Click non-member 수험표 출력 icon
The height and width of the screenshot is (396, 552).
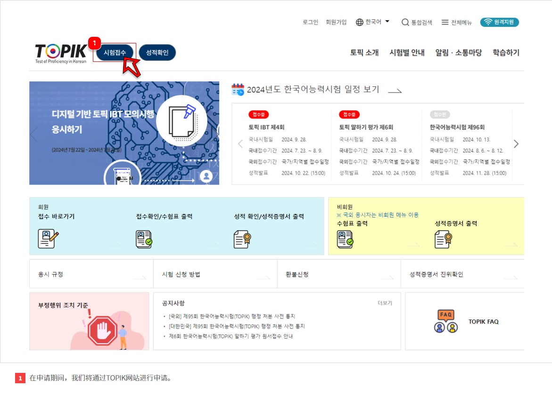tap(345, 239)
